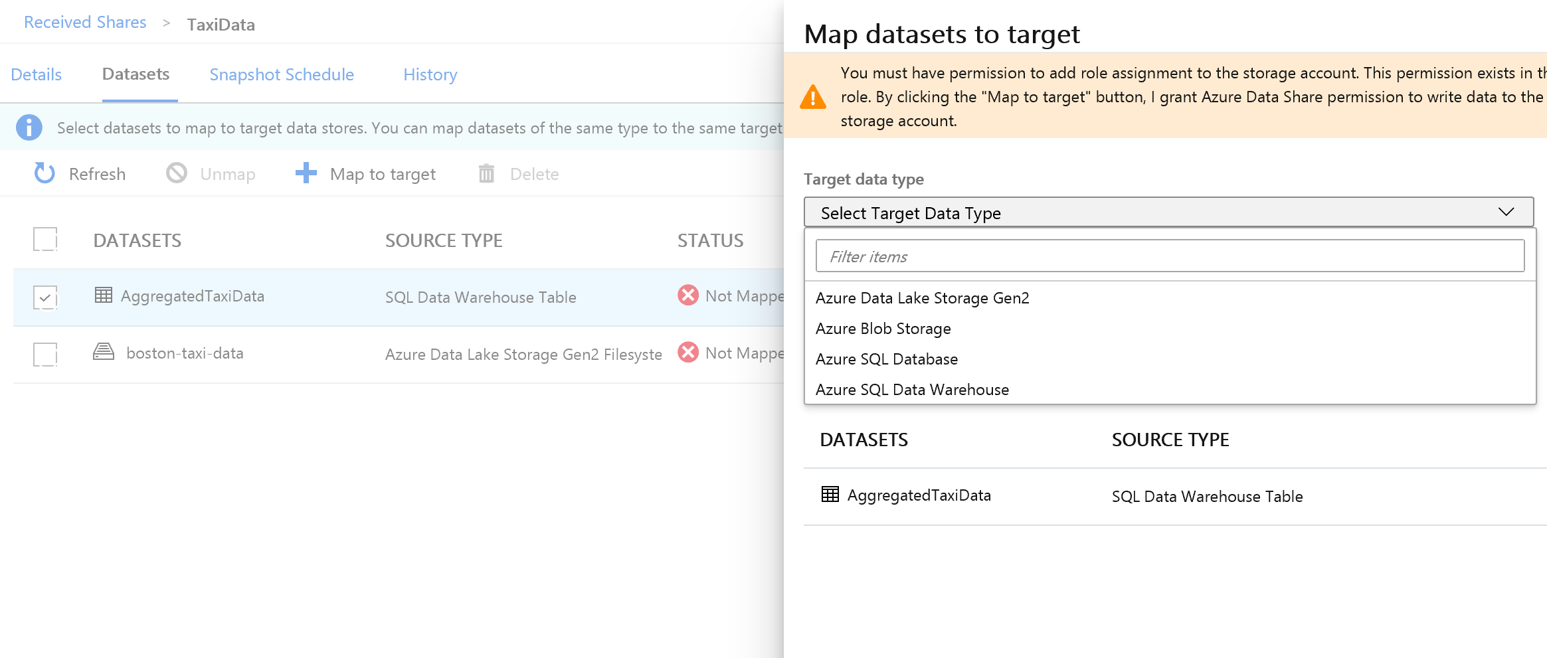Click the Refresh button label
Screen dimensions: 1547x658
[x=97, y=174]
